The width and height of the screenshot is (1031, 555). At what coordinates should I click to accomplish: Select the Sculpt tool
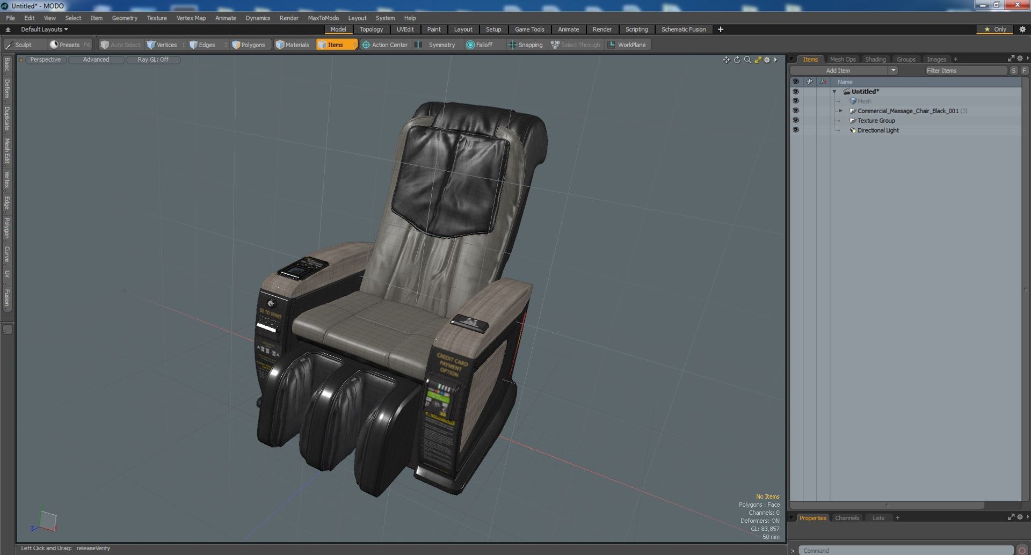coord(19,45)
